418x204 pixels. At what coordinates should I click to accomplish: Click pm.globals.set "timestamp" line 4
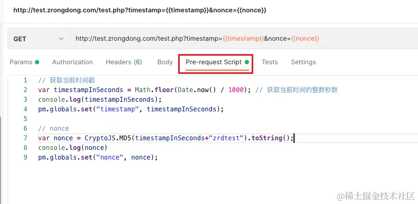(x=131, y=109)
